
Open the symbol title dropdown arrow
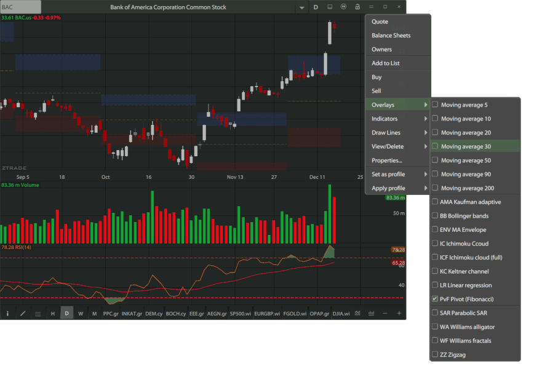pos(301,7)
